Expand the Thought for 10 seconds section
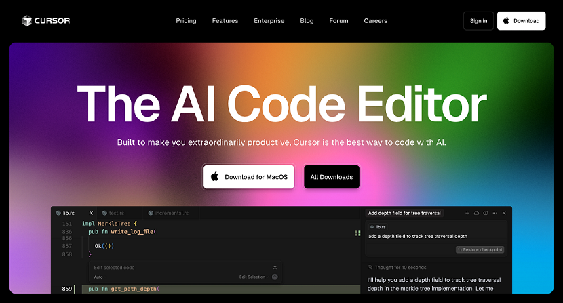Viewport: 563px width, 303px height. [x=397, y=268]
